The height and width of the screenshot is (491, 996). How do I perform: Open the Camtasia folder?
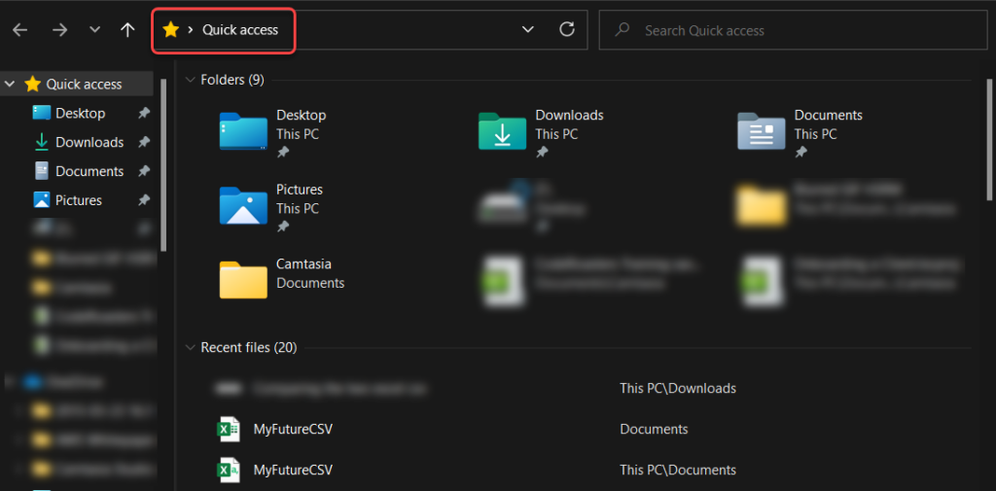coord(243,279)
